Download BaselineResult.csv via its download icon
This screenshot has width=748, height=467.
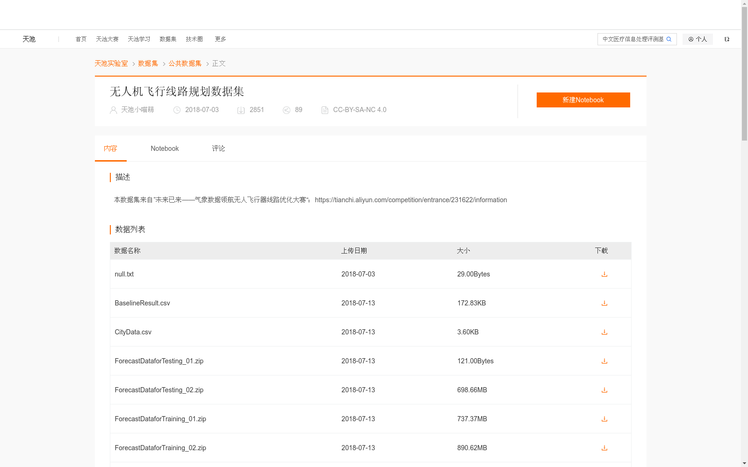coord(604,303)
